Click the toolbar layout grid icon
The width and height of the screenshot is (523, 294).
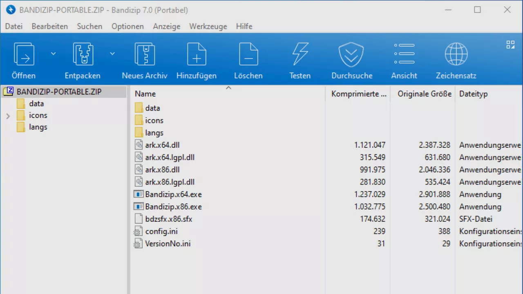click(510, 45)
